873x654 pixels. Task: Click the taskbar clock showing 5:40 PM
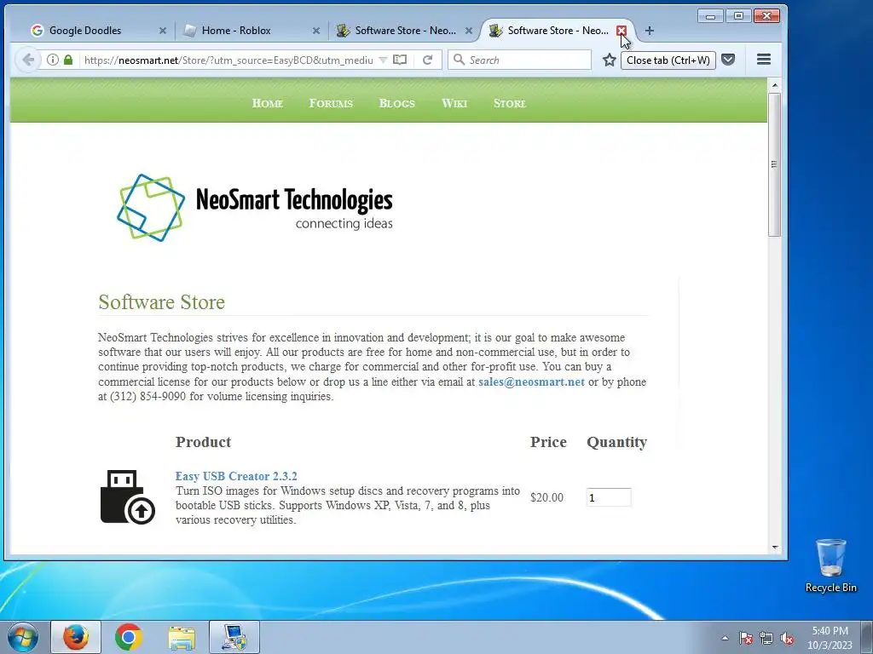830,638
